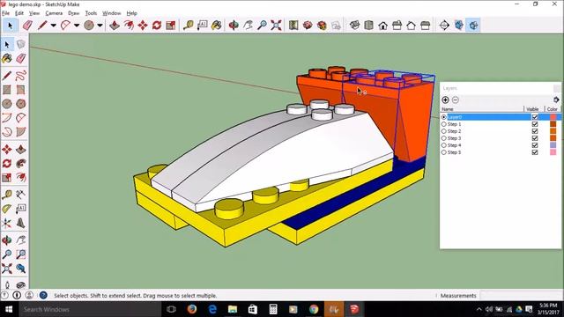The height and width of the screenshot is (317, 564).
Task: Show hidden system tray icons
Action: [x=479, y=309]
